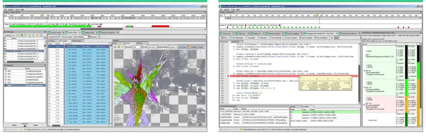The image size is (426, 136).
Task: Click the reset camera icon in Preview toolbar
Action: (115, 47)
